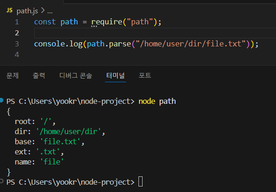Viewport: 276px width, 192px height.
Task: Click the terminal cursor at the last prompt
Action: click(x=140, y=181)
